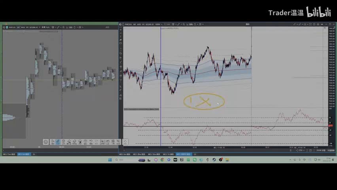Open the Windows Start menu
The width and height of the screenshot is (337, 190).
tap(110, 160)
